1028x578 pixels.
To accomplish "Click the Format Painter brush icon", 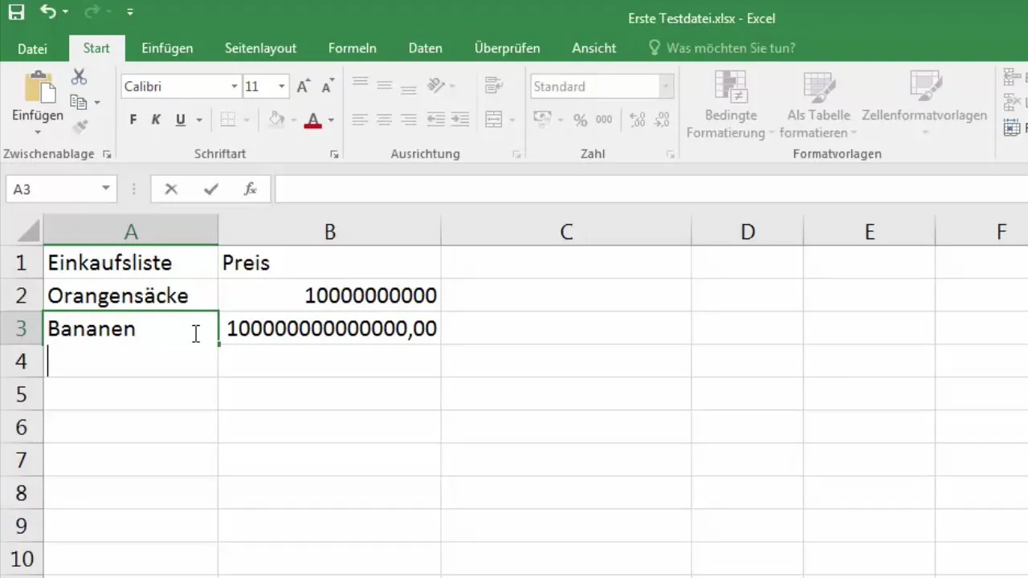I will pos(79,127).
